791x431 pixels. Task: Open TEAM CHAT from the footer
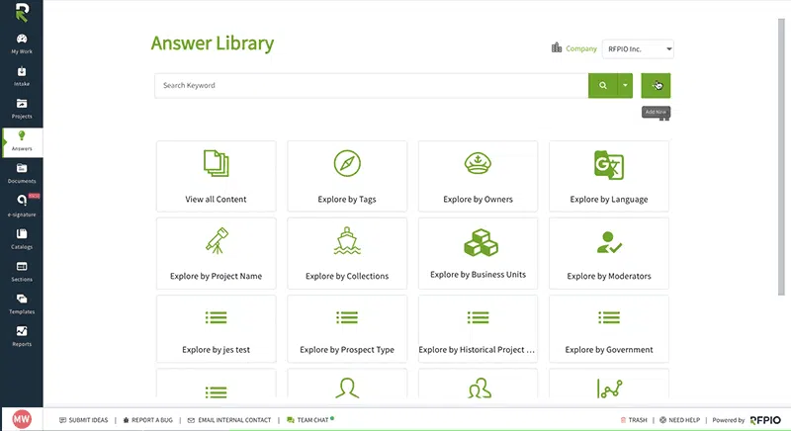[x=310, y=420]
